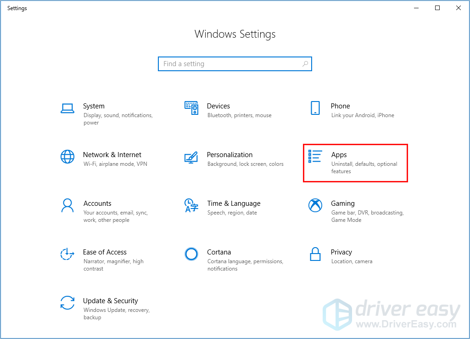
Task: Click the padlock icon for Privacy
Action: pos(315,254)
